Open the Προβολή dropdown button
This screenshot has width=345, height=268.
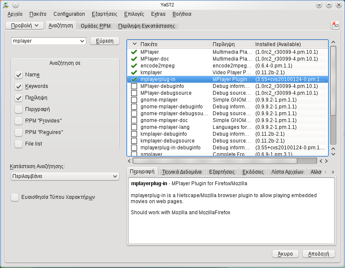pos(25,26)
